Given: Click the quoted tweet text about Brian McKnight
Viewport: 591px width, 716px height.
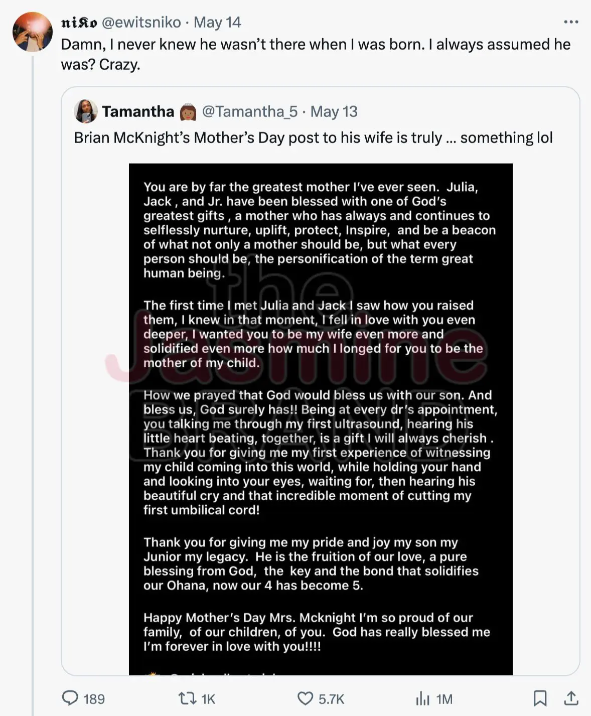Looking at the screenshot, I should [313, 137].
